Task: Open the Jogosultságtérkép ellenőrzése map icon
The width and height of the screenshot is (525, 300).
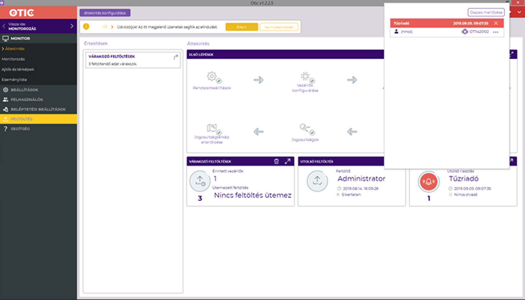Action: (x=212, y=128)
